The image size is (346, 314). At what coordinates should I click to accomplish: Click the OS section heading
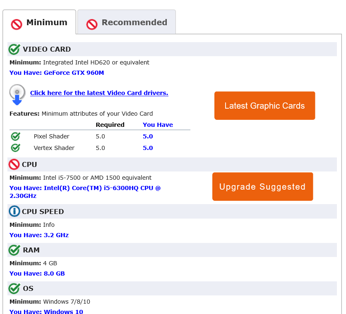[x=28, y=288]
